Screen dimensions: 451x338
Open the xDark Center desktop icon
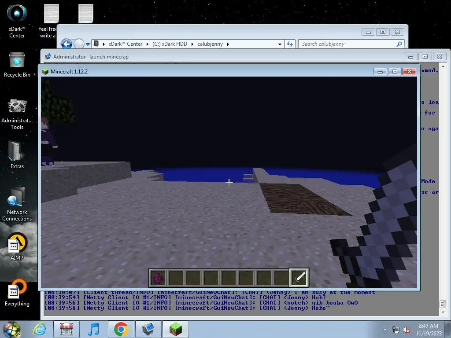[17, 21]
